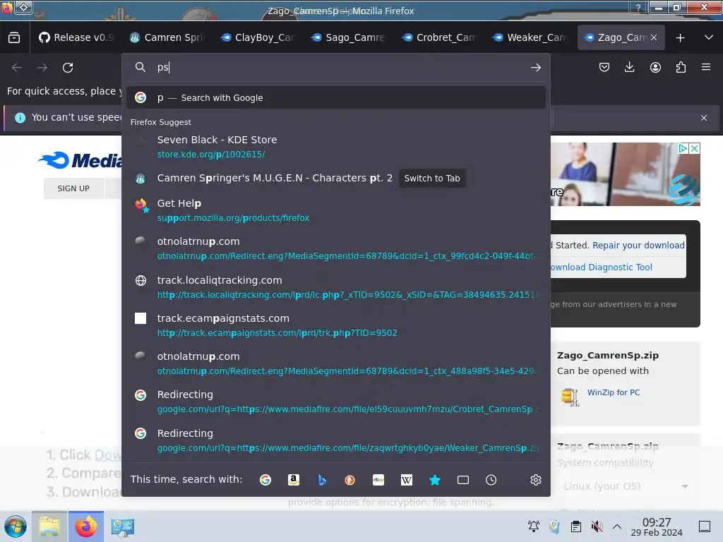Expand hidden system tray icons

click(x=617, y=526)
